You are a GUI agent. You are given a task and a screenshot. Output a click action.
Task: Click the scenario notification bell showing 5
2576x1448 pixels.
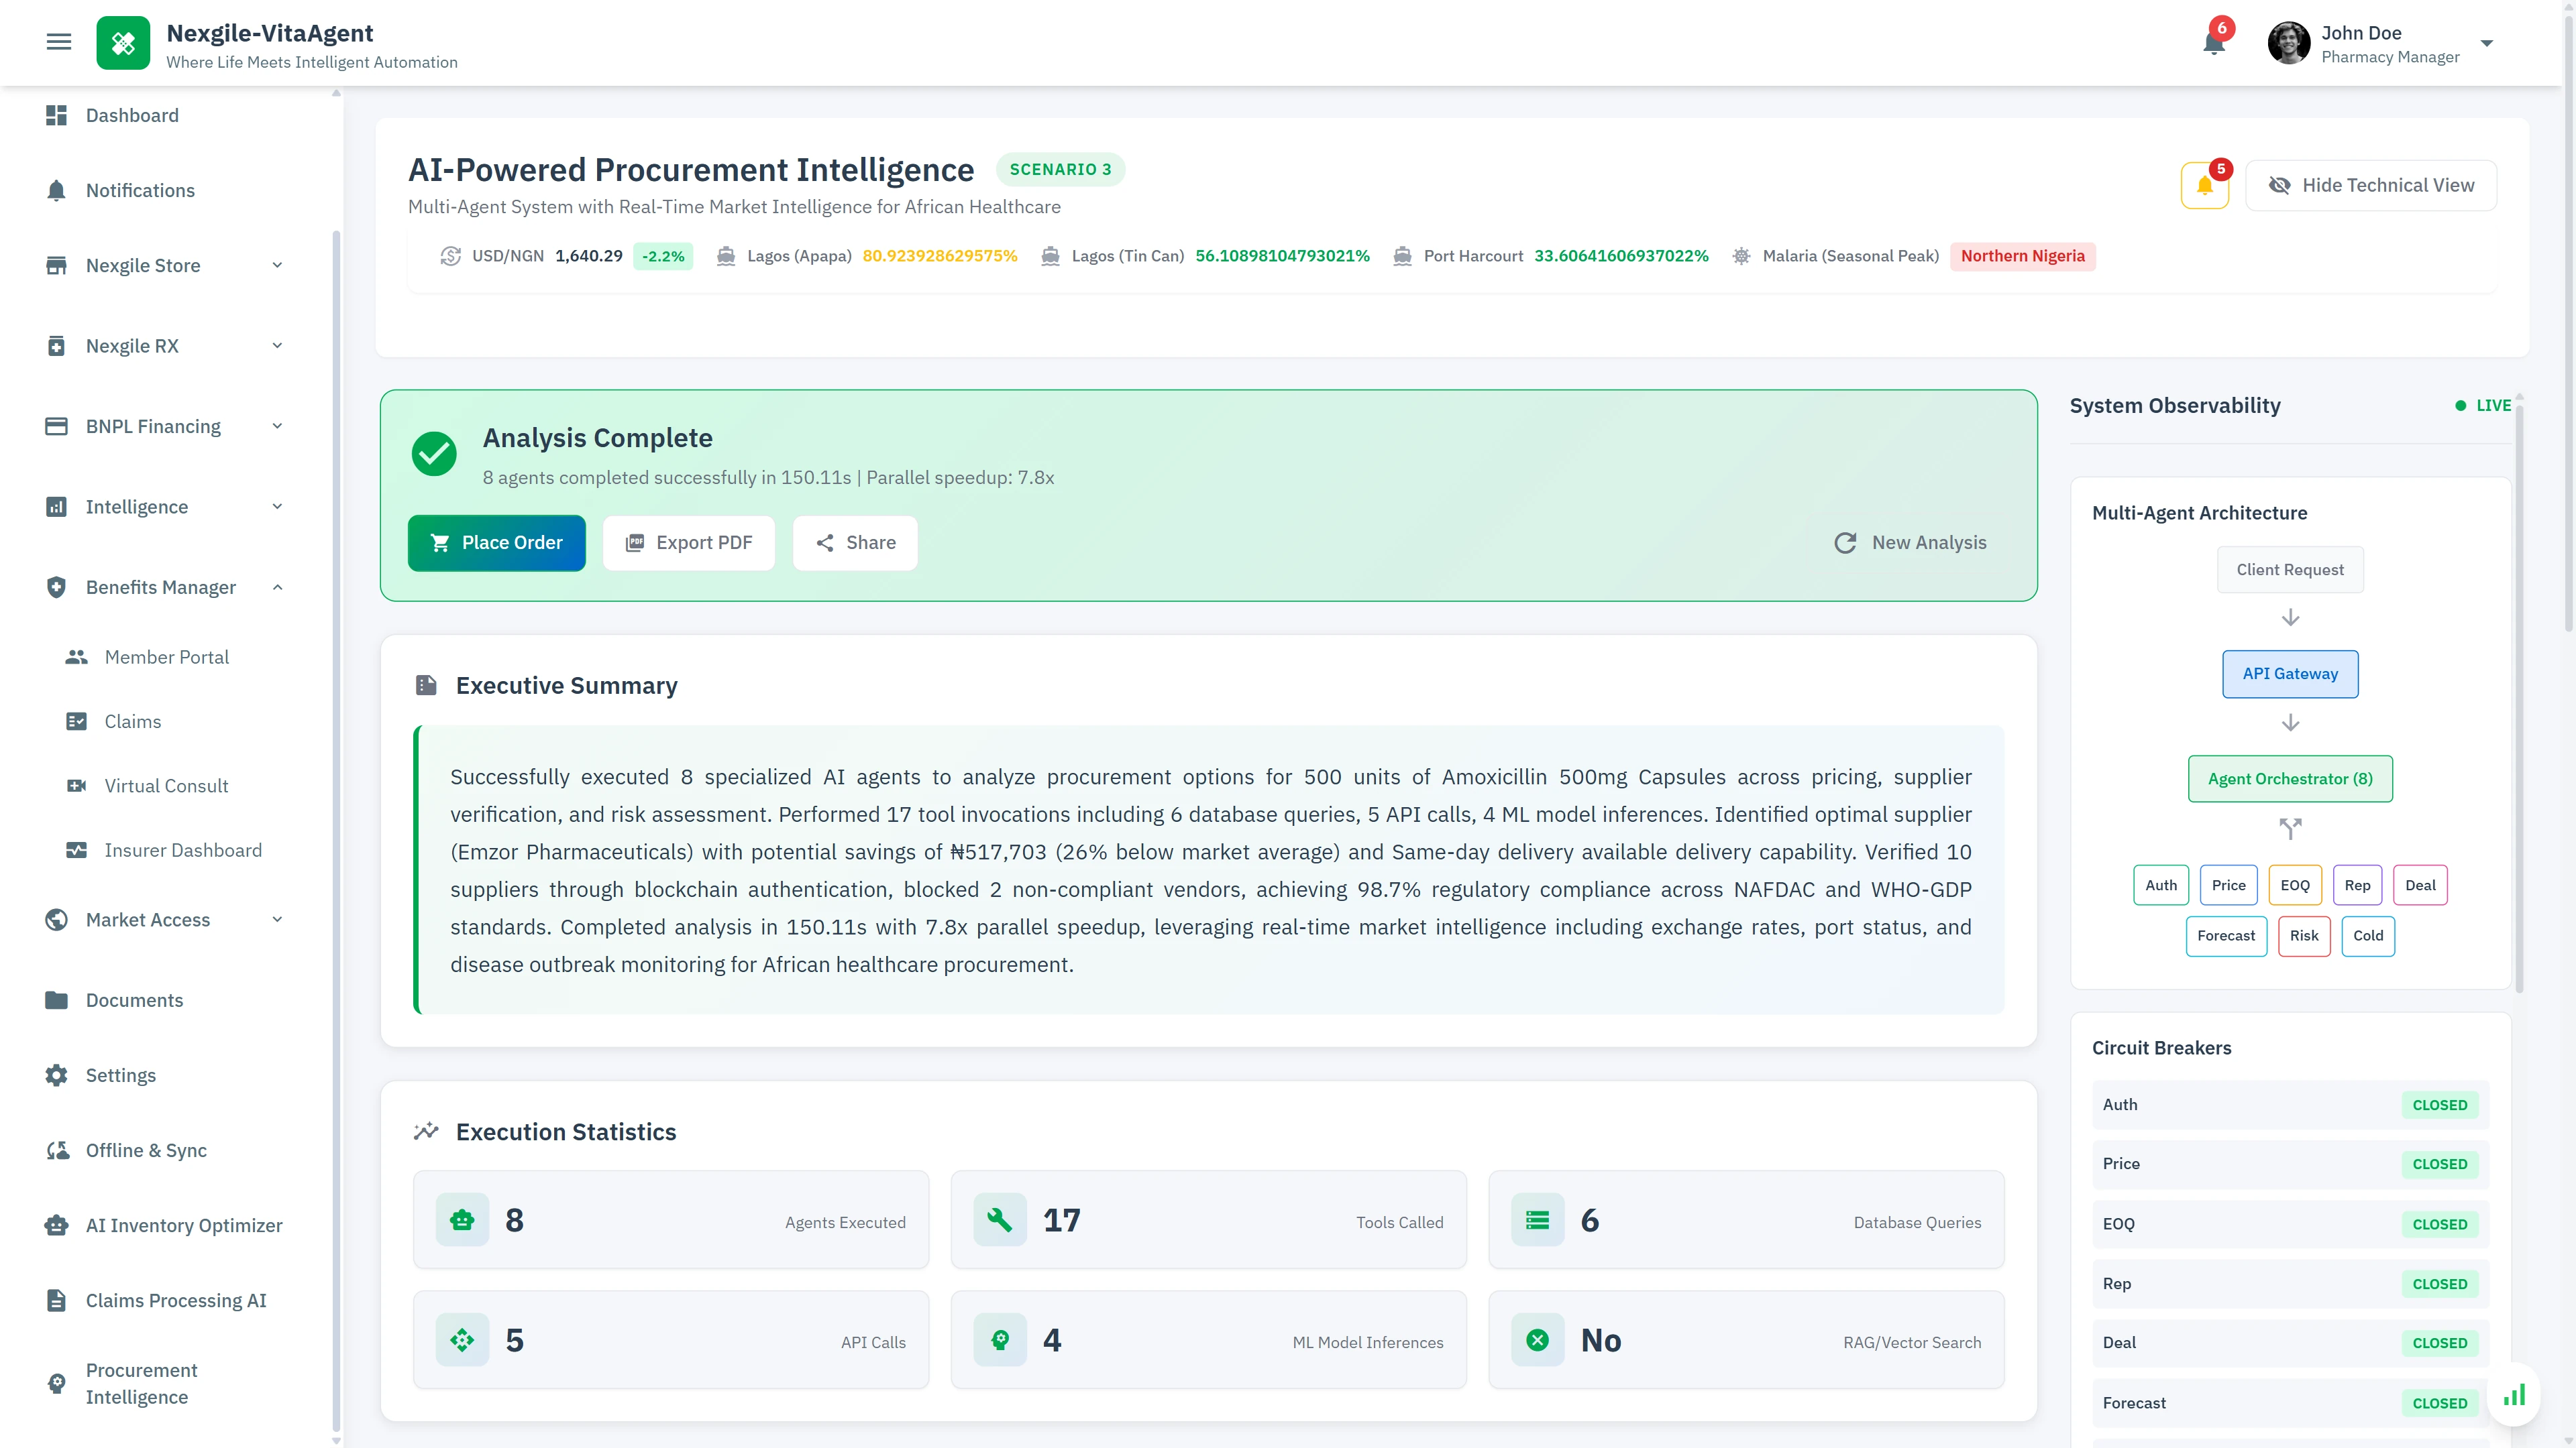click(x=2204, y=185)
